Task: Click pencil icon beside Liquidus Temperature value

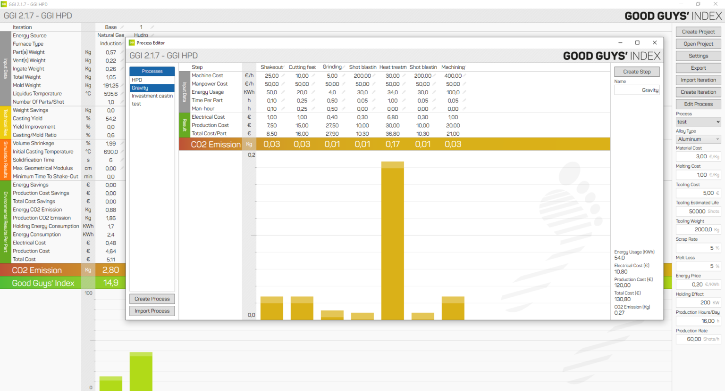Action: pos(122,94)
